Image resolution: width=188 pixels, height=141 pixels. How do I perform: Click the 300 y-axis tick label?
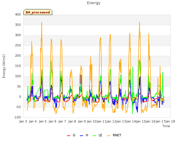(18, 35)
